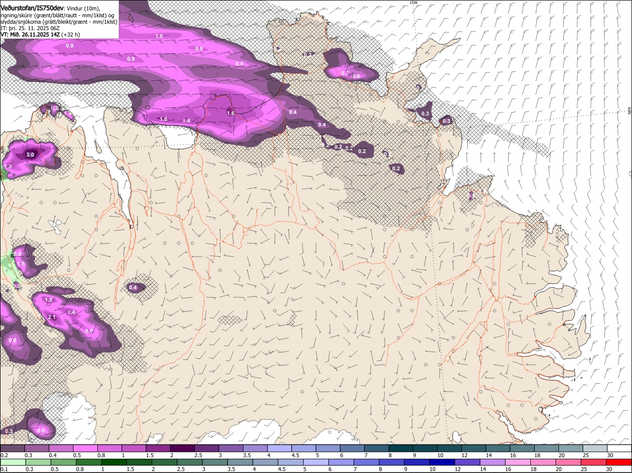Screen dimensions: 632x473
Task: Pick bright red lower swatch after 30
Action: [619, 462]
